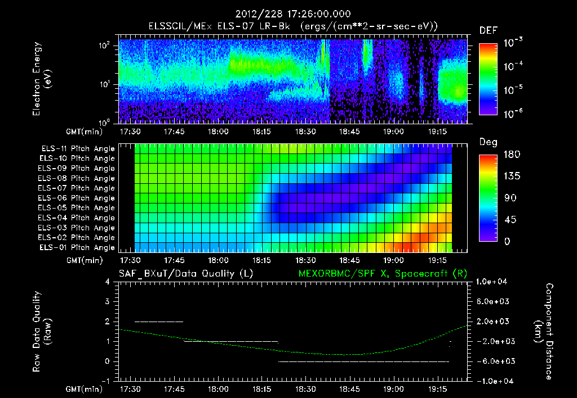Click 'ELS-09 Pitch Angle' row label
Viewport: 577px width, 398px height.
click(x=77, y=169)
